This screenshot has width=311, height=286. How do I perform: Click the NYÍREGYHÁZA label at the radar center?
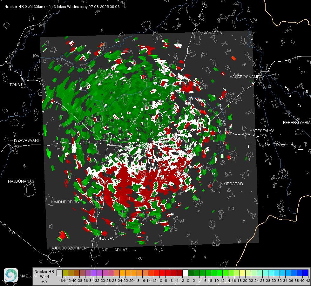(x=132, y=155)
